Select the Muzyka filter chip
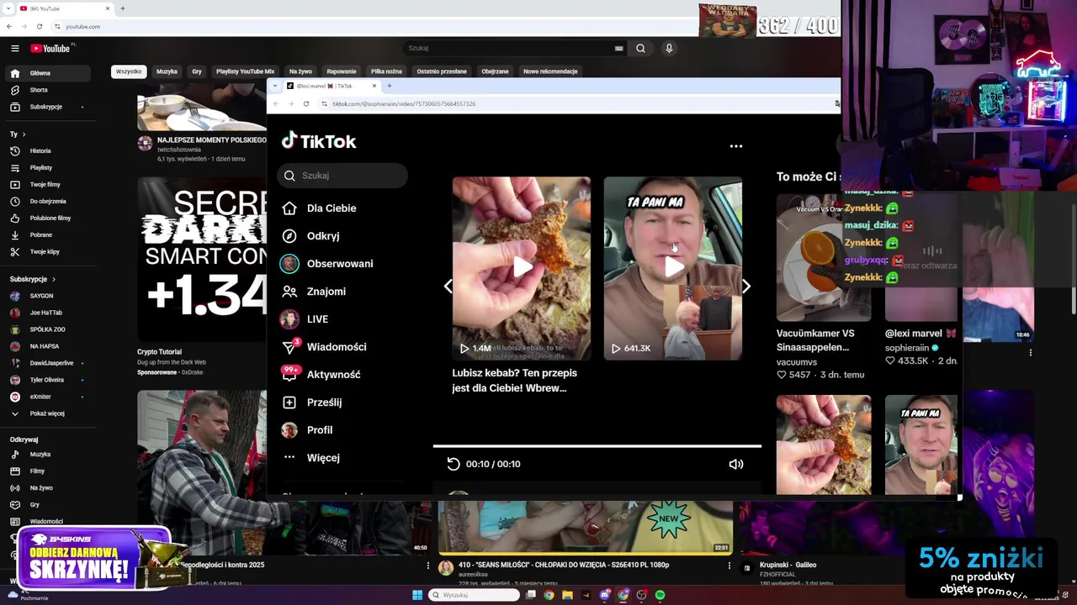 tap(167, 71)
